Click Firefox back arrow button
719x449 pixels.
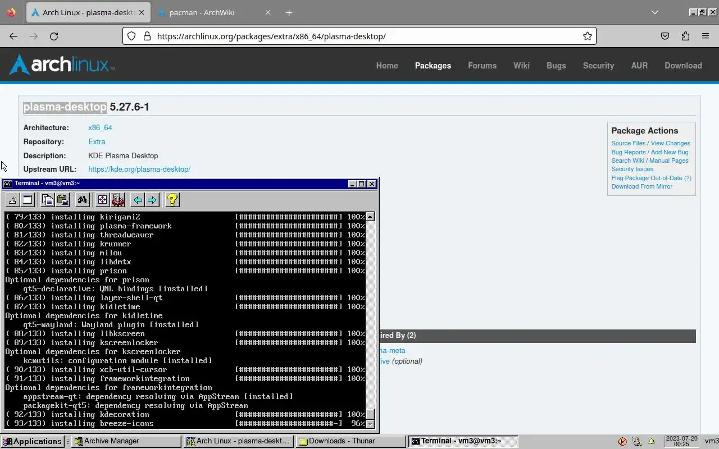[x=13, y=36]
